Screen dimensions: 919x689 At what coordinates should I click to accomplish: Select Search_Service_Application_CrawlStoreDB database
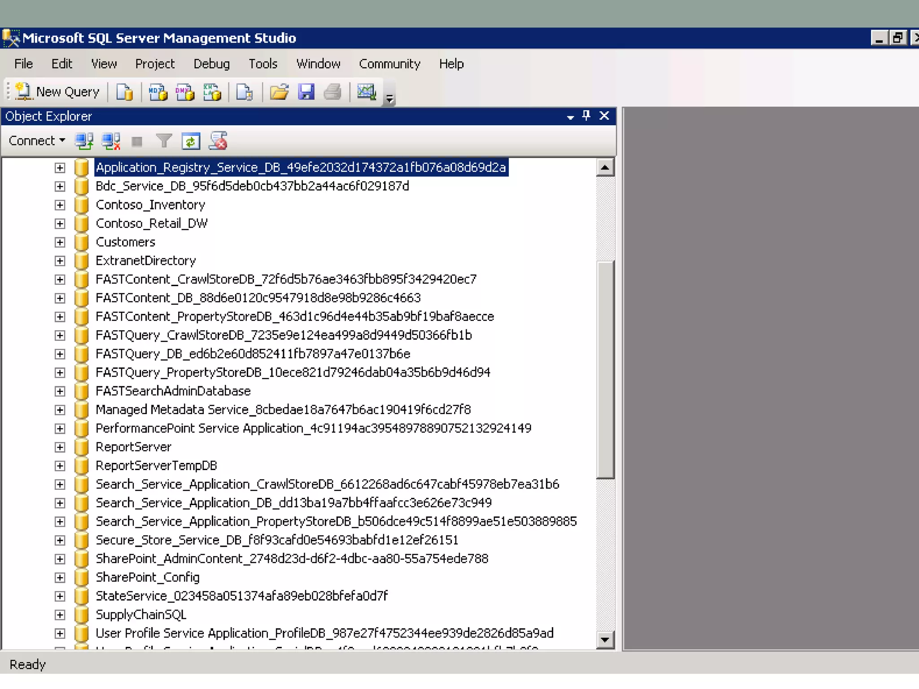pos(327,484)
